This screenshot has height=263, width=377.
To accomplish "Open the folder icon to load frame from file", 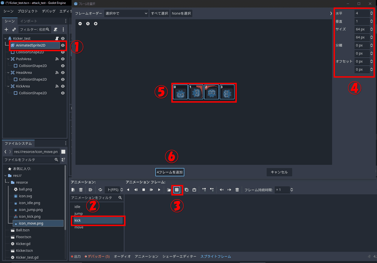I will (169, 189).
